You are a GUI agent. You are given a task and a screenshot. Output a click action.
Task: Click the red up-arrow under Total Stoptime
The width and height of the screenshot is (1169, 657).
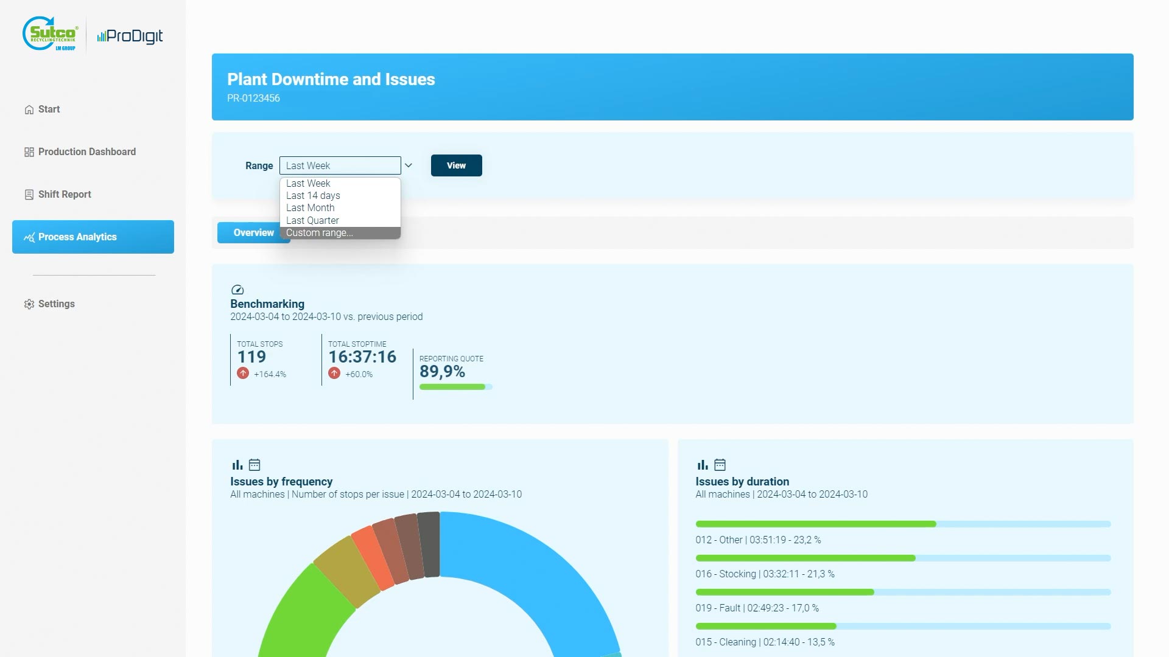point(334,374)
